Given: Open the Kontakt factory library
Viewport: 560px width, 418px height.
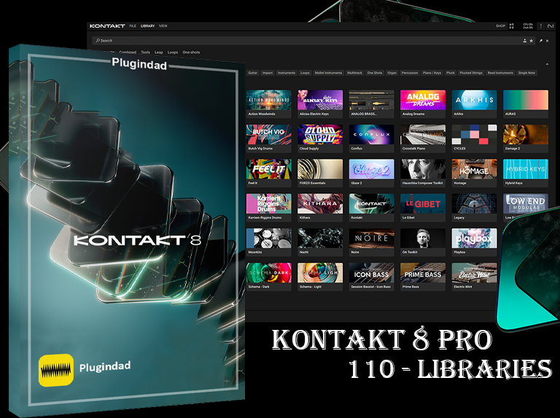Looking at the screenshot, I should click(371, 208).
